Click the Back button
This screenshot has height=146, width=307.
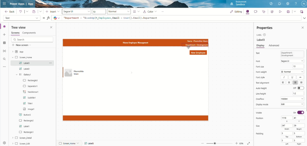[x=10, y=12]
